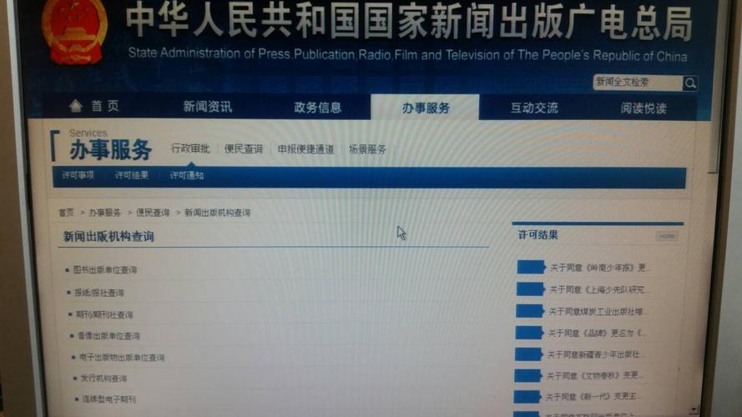The image size is (742, 417).
Task: Open the 音像出版单位查询 link
Action: 109,335
